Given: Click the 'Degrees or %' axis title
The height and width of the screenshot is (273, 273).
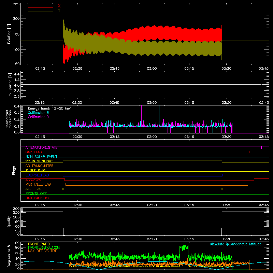Looking at the screenshot, I should (9, 256).
